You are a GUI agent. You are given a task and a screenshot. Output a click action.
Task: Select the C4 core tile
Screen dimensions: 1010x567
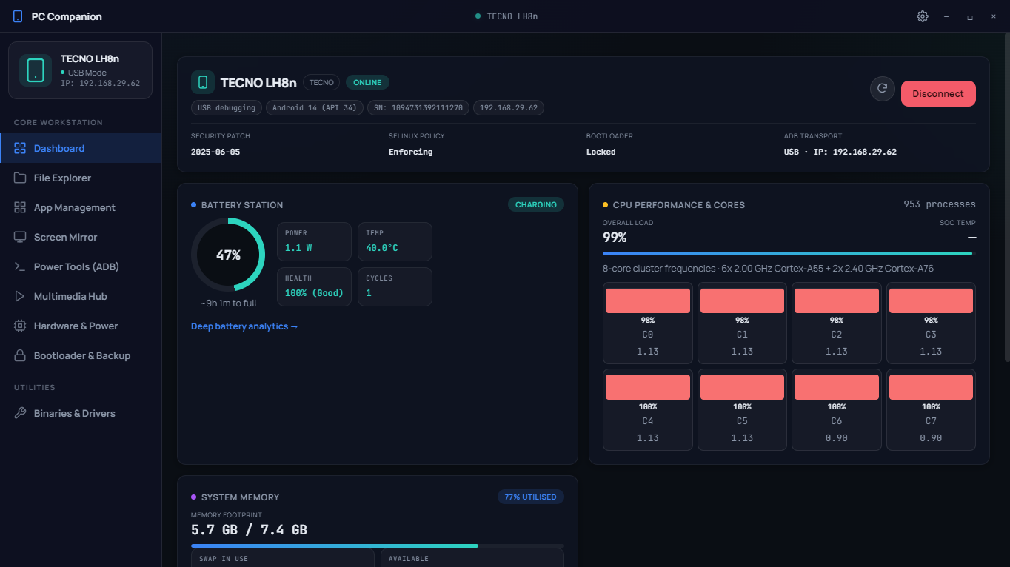[648, 409]
